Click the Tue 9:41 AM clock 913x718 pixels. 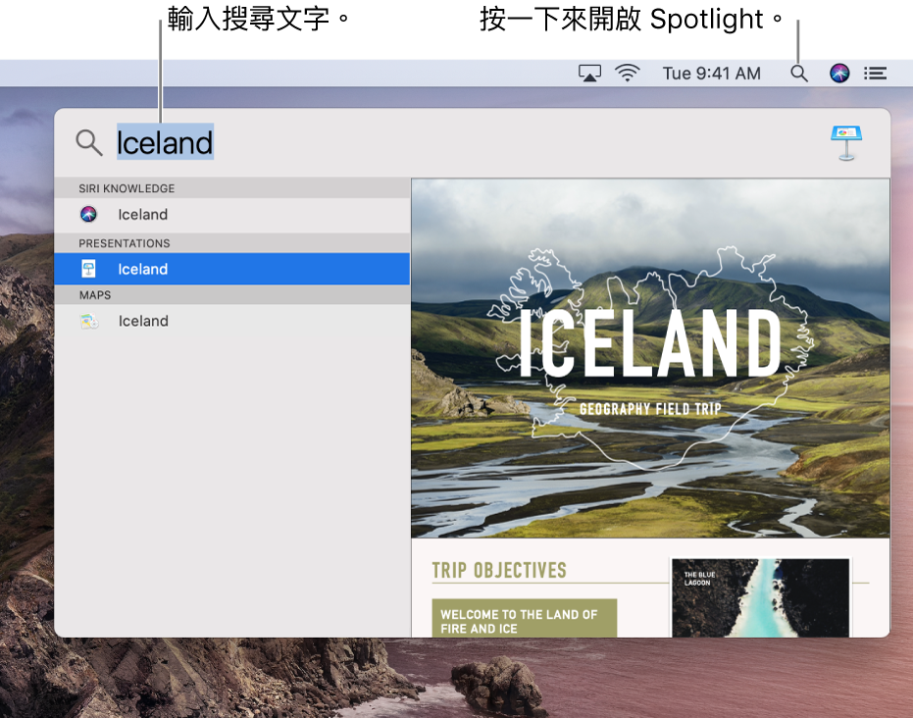[x=712, y=74]
